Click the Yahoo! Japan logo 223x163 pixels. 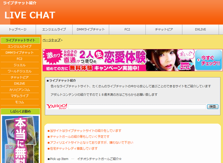click(57, 106)
